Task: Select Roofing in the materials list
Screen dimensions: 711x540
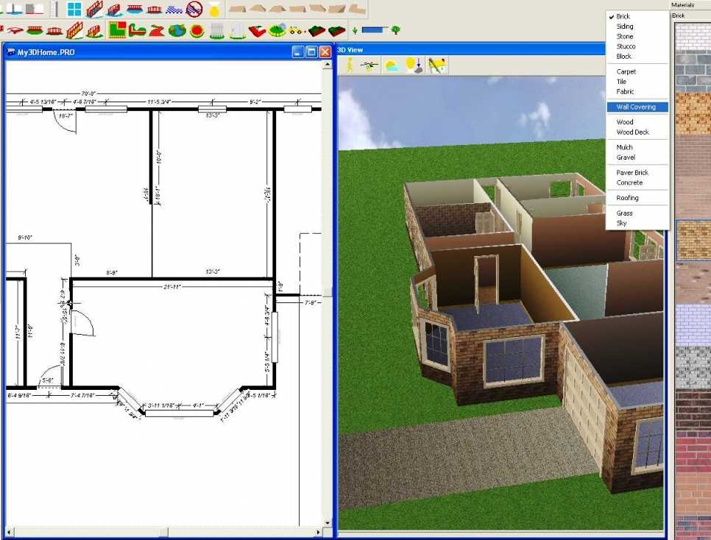Action: coord(627,198)
